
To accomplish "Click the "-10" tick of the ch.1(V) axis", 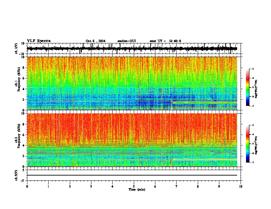I will click(22, 54).
